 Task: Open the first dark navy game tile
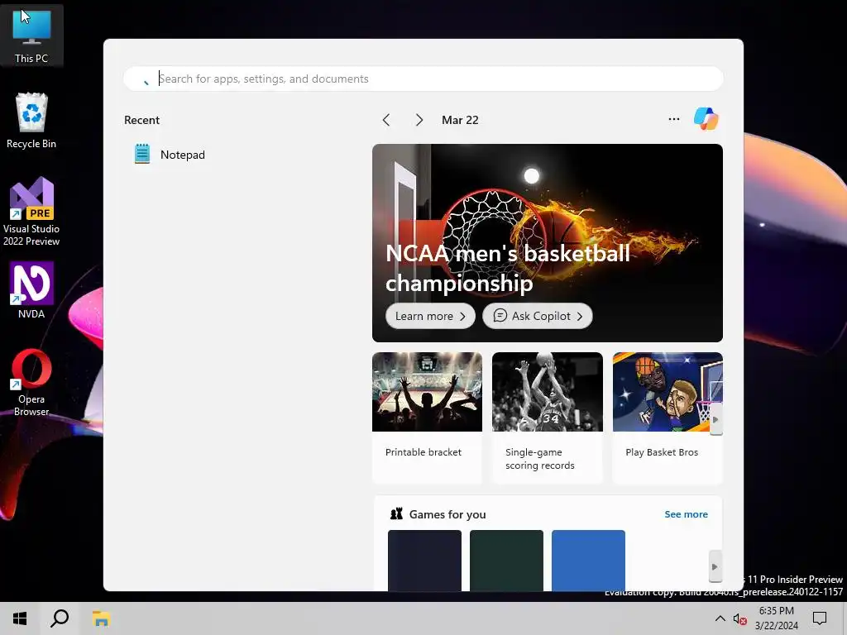point(424,561)
